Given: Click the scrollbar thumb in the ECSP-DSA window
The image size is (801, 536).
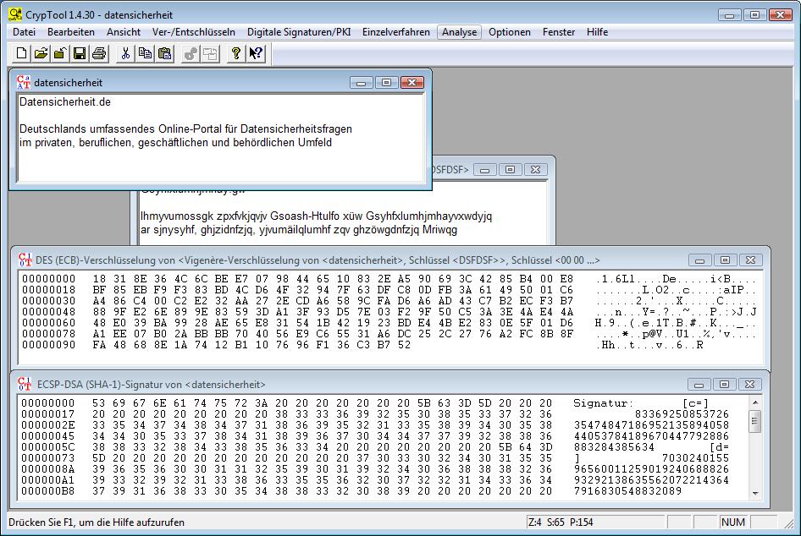Looking at the screenshot, I should coord(755,421).
